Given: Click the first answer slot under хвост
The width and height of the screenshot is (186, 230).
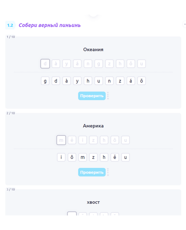Looking at the screenshot, I should pos(72,214).
